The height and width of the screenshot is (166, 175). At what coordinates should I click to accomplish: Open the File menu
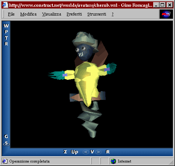(11, 14)
